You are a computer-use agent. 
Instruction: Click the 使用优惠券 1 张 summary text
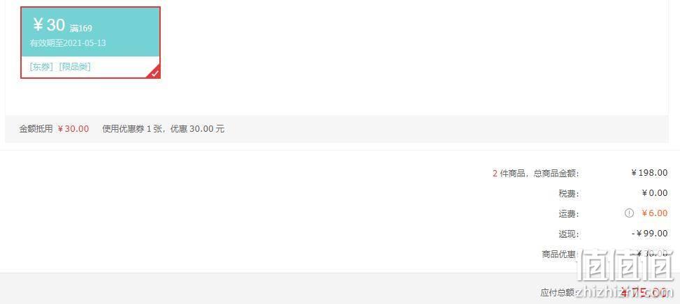click(132, 129)
